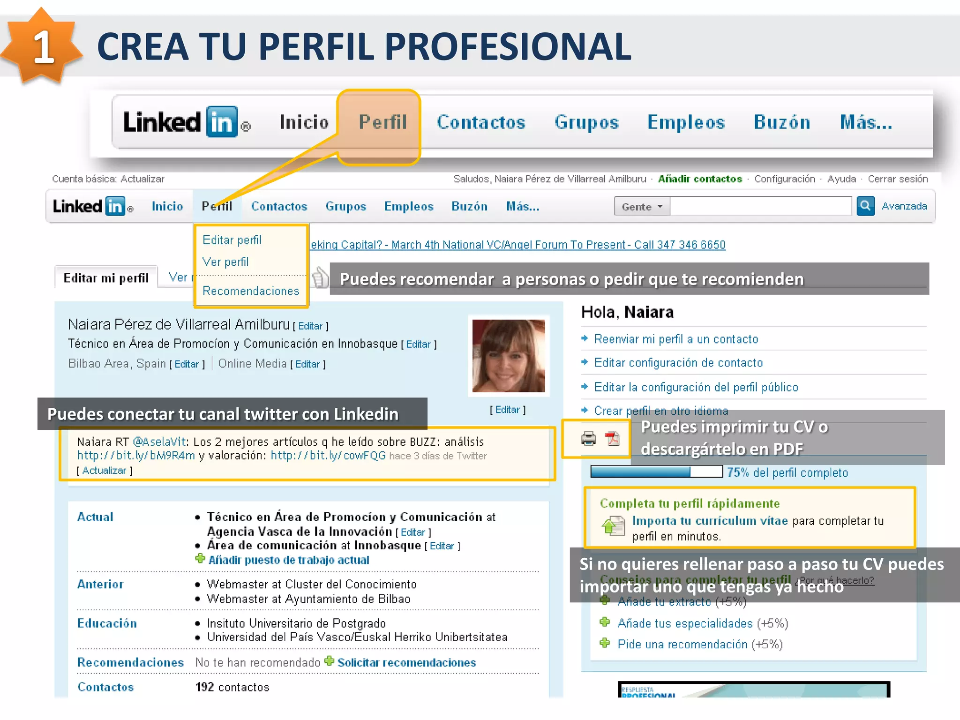Click Editar next to profile name
960x720 pixels.
tap(310, 326)
